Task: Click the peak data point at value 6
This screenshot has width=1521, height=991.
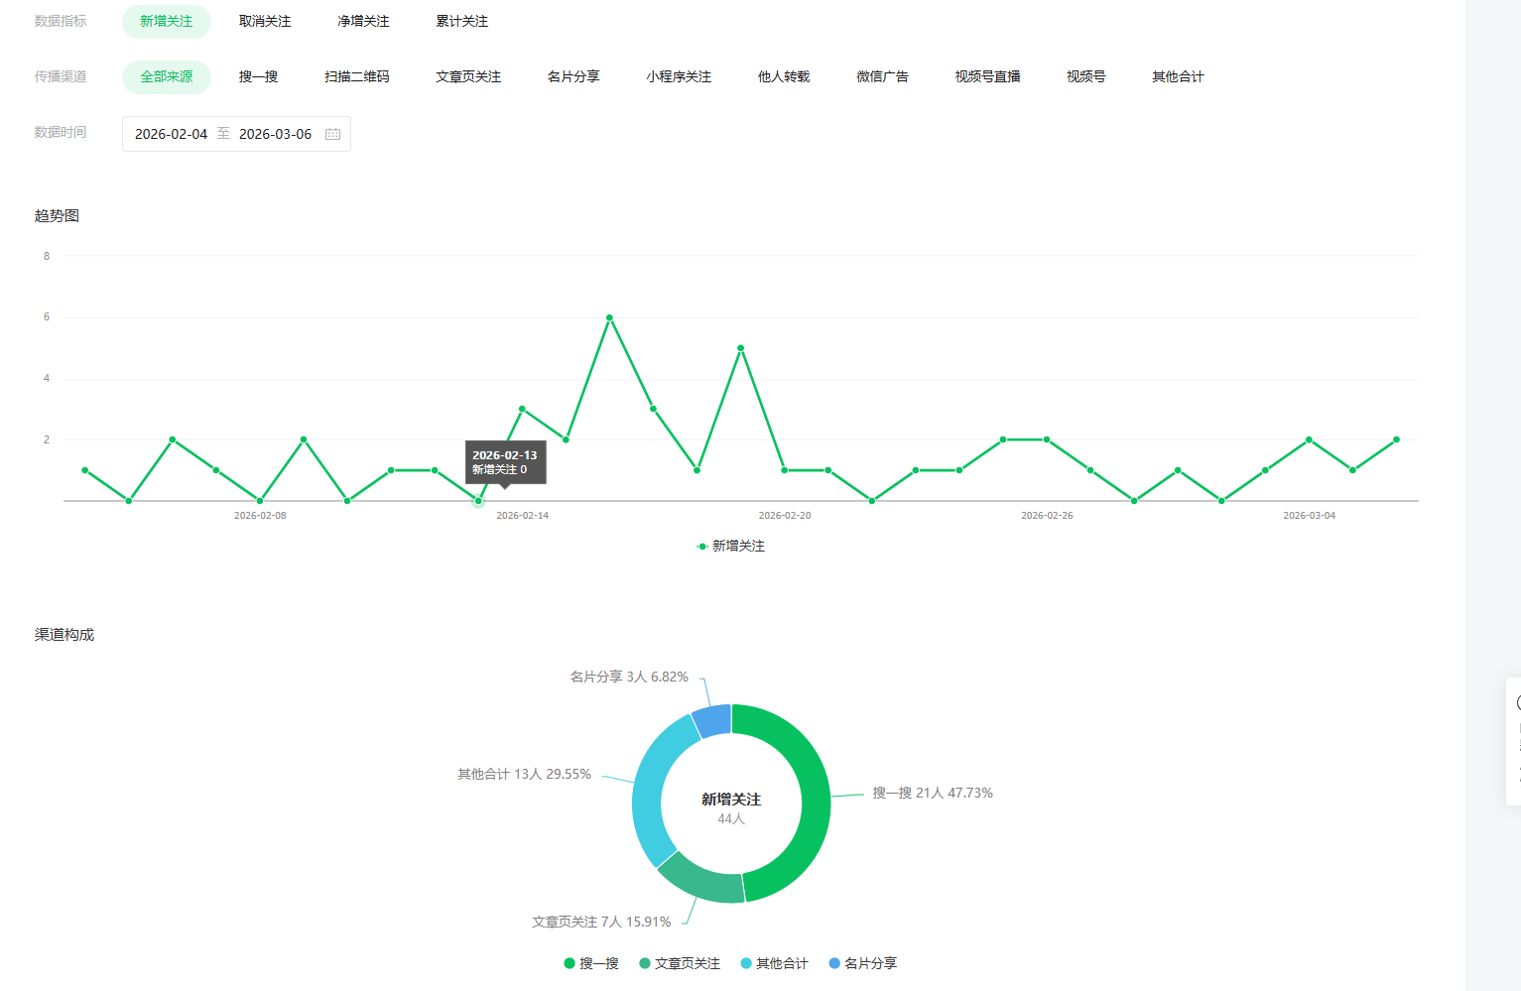Action: 609,317
